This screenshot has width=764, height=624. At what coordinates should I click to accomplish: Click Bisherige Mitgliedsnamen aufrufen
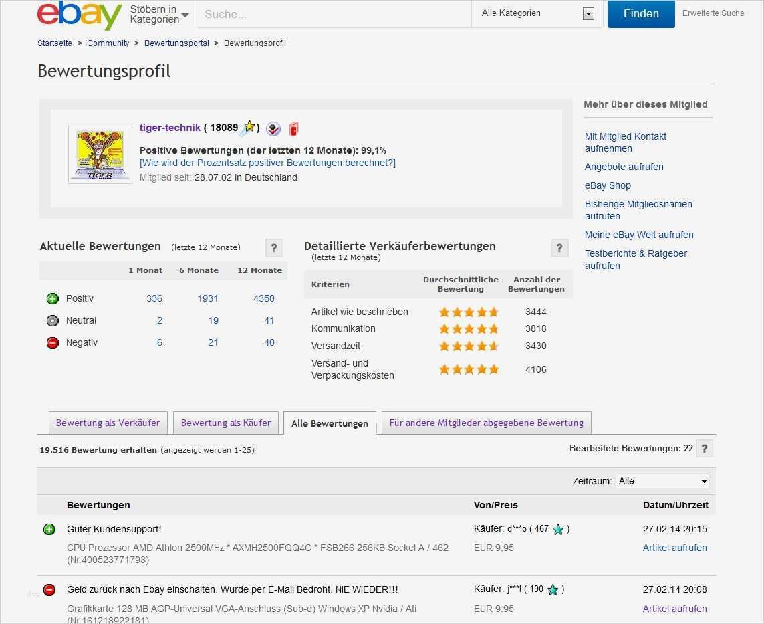(x=638, y=210)
